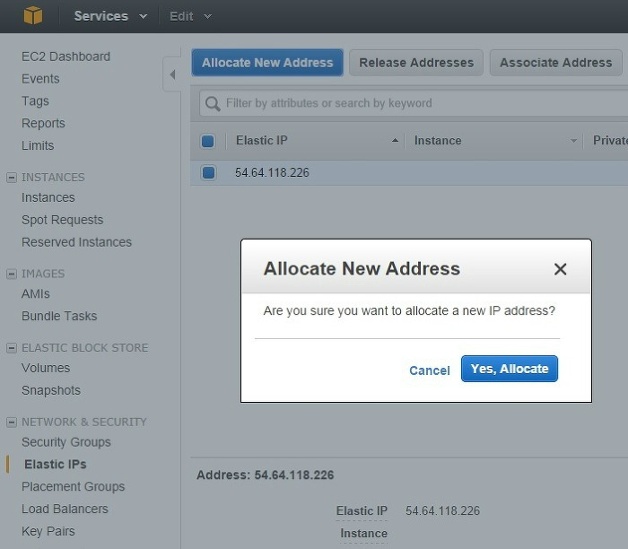The height and width of the screenshot is (549, 628).
Task: Click the Elastic IP value in details pane
Action: (442, 511)
